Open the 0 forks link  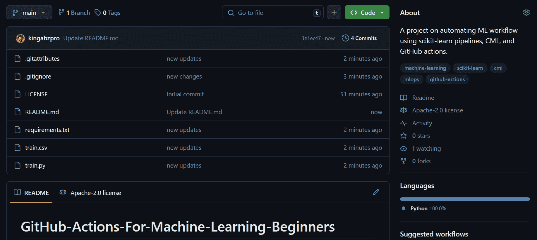(x=421, y=161)
